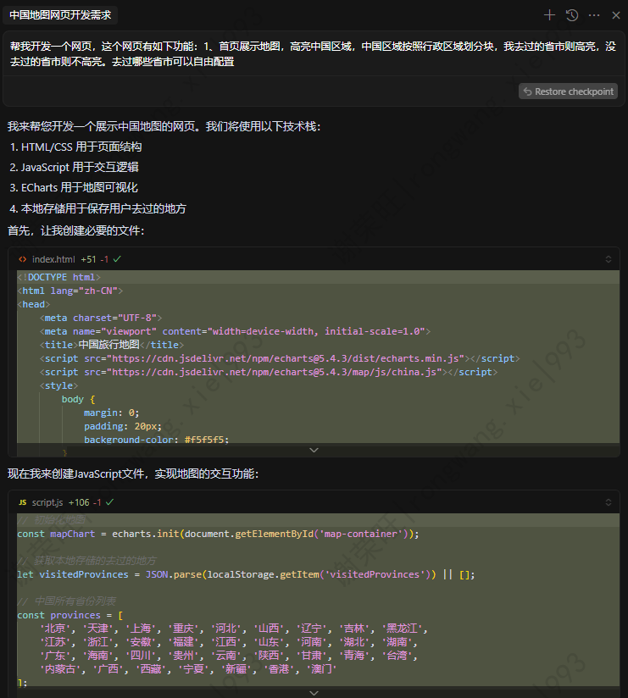The height and width of the screenshot is (698, 628).
Task: Click the const provinces array line
Action: pos(70,615)
